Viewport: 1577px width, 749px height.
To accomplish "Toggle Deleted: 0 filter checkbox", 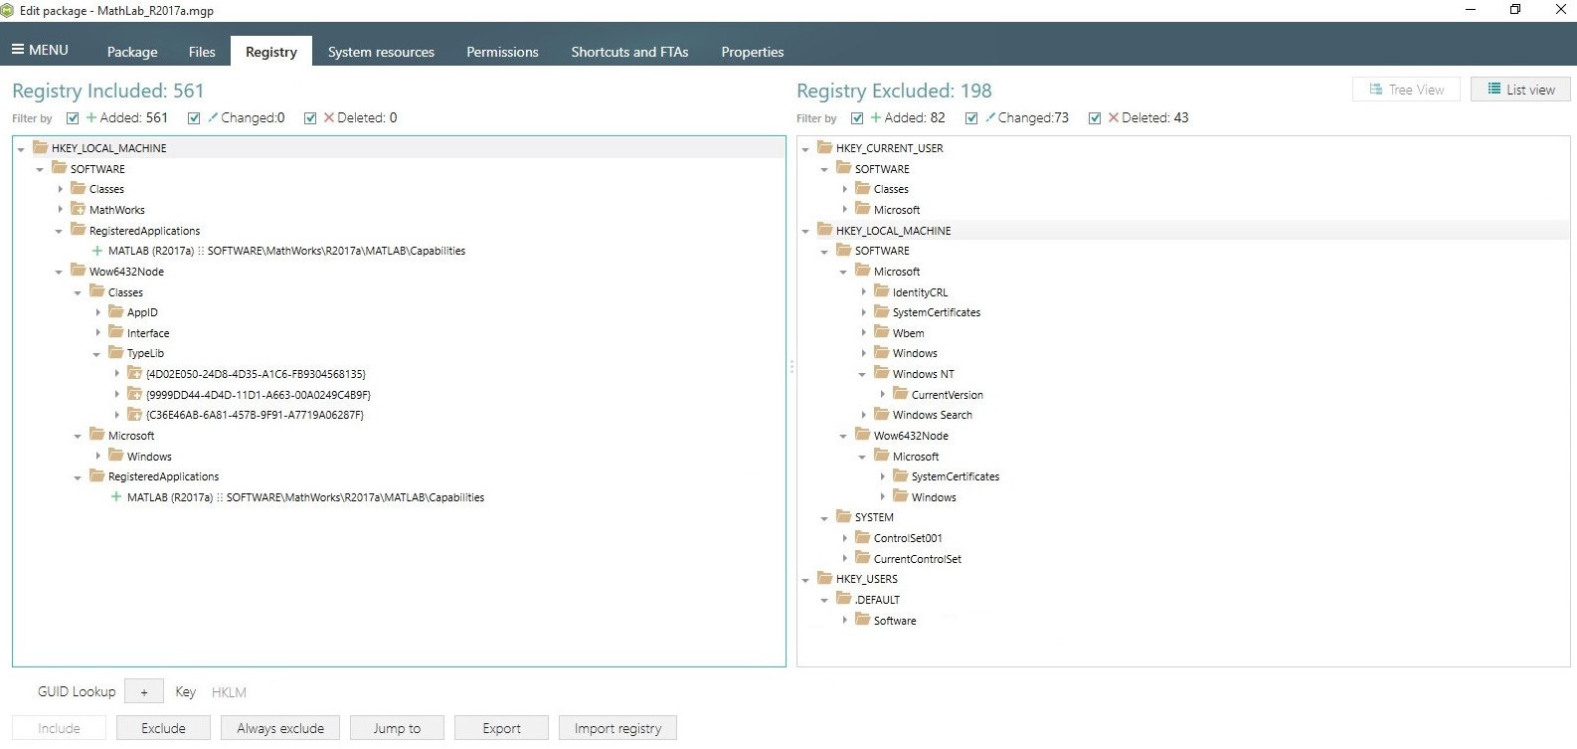I will pos(310,117).
